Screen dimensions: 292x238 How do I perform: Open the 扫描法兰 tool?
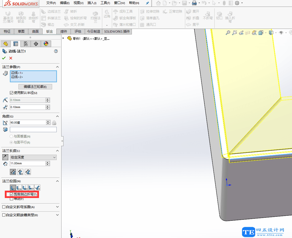point(96,18)
